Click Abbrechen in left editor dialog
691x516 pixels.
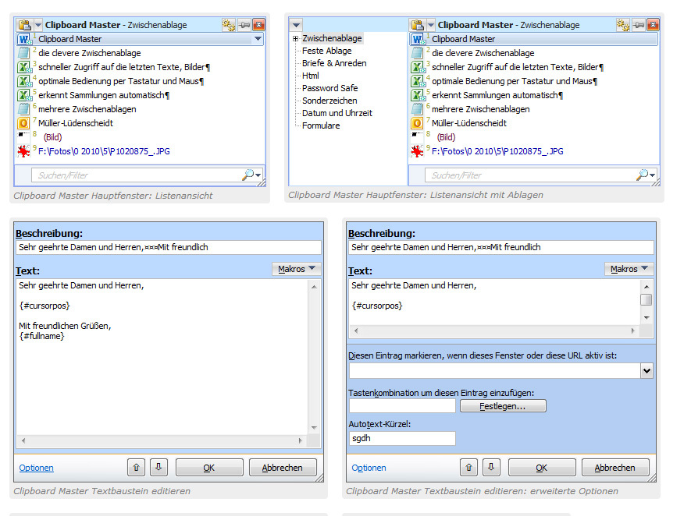pos(283,468)
